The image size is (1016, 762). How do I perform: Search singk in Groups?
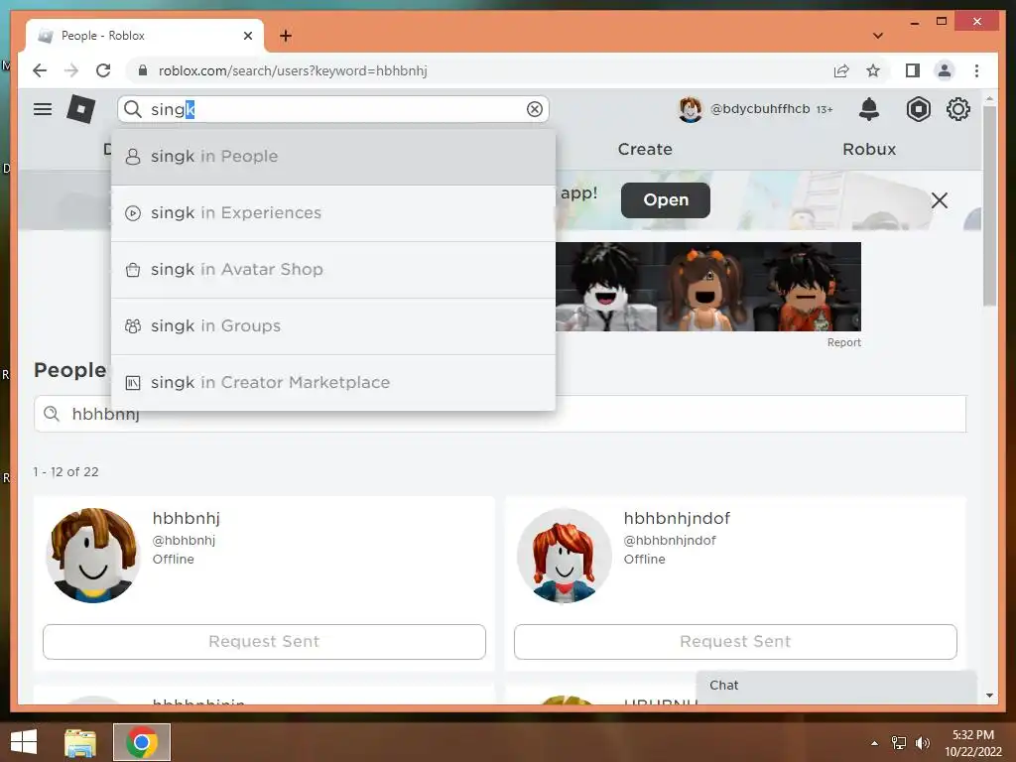[x=333, y=325]
